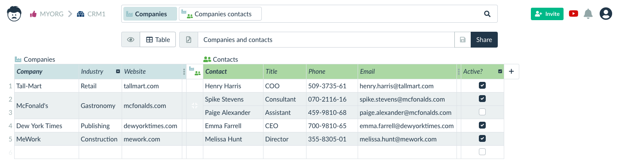Click the document icon beside view name

tap(188, 39)
